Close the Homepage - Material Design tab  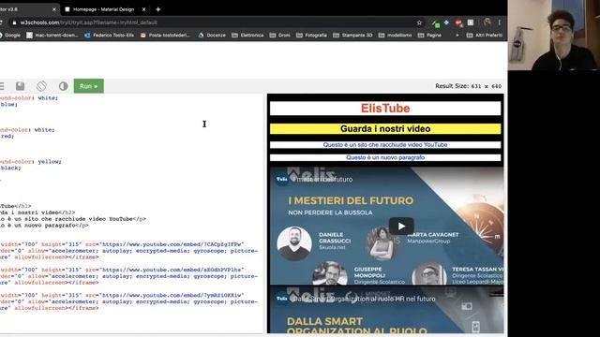(143, 9)
